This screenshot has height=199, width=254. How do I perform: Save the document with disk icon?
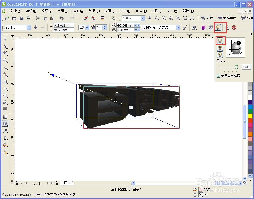[x=21, y=18]
